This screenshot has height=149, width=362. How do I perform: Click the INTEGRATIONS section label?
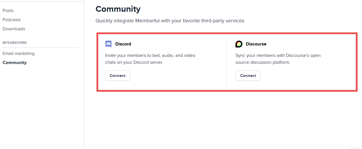pyautogui.click(x=15, y=43)
